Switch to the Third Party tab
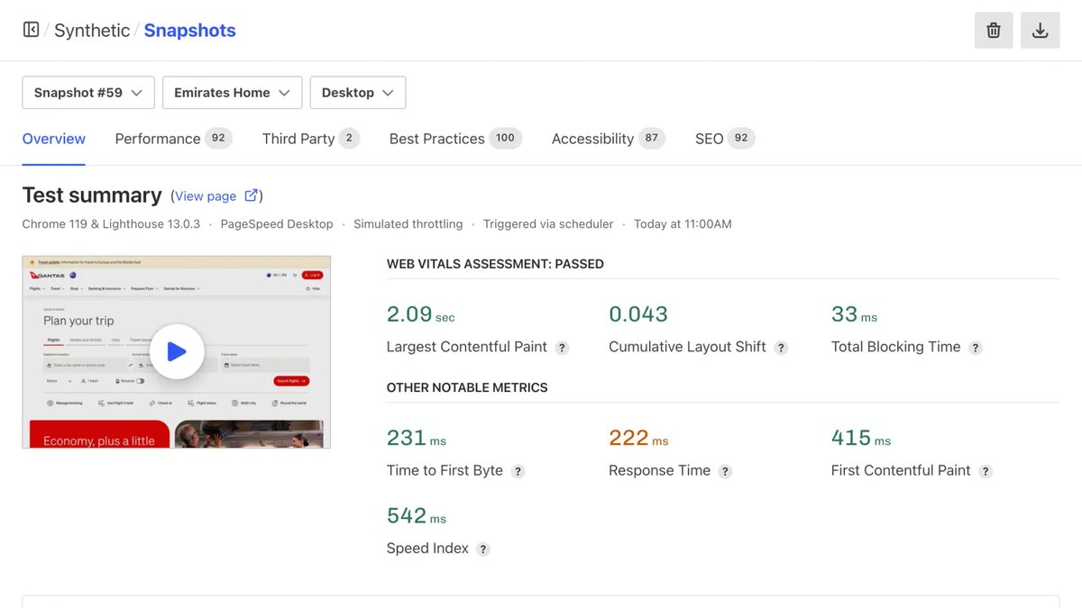Viewport: 1082px width, 608px height. pyautogui.click(x=310, y=139)
